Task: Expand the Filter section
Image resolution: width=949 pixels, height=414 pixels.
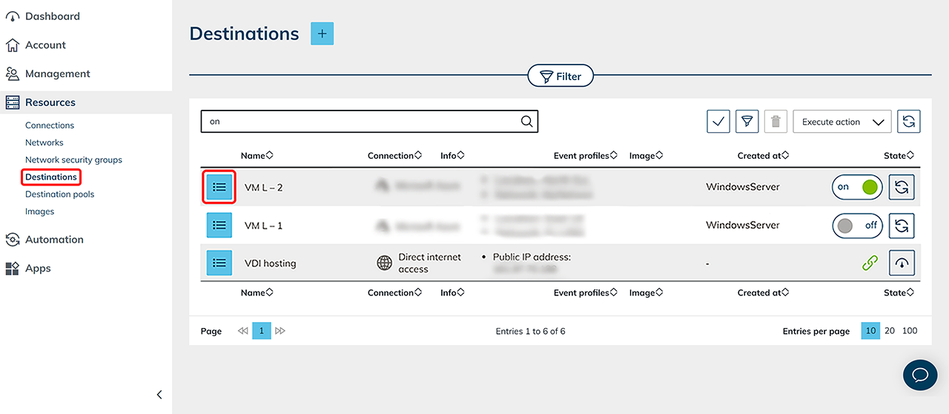Action: tap(561, 76)
